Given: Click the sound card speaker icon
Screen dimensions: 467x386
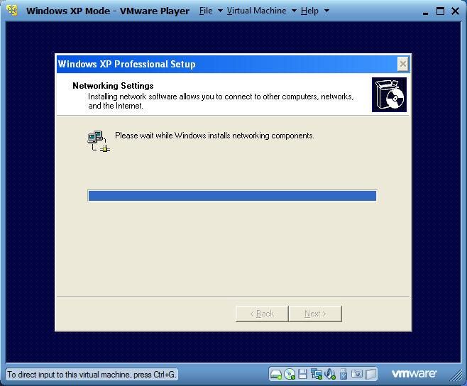Looking at the screenshot, I should 330,374.
